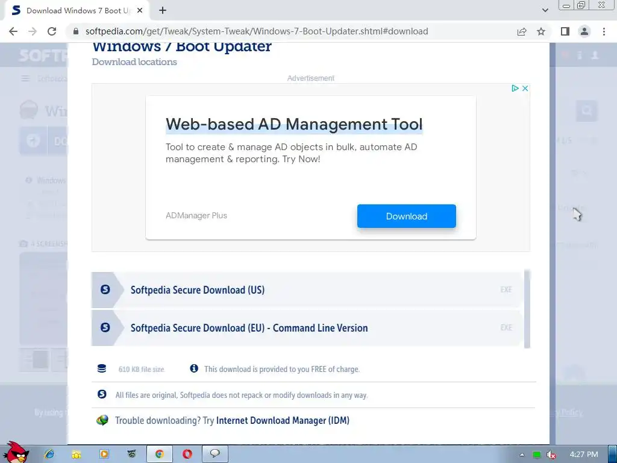Bookmark this page with the star
The image size is (617, 463).
click(x=541, y=31)
